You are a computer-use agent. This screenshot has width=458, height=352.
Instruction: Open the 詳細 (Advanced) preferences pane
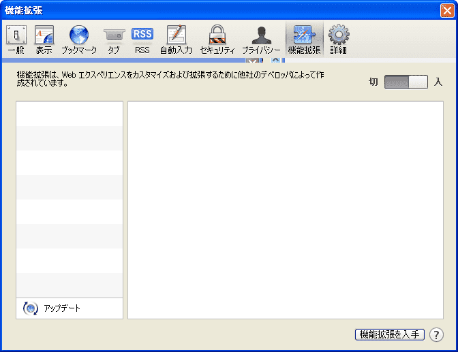[339, 39]
